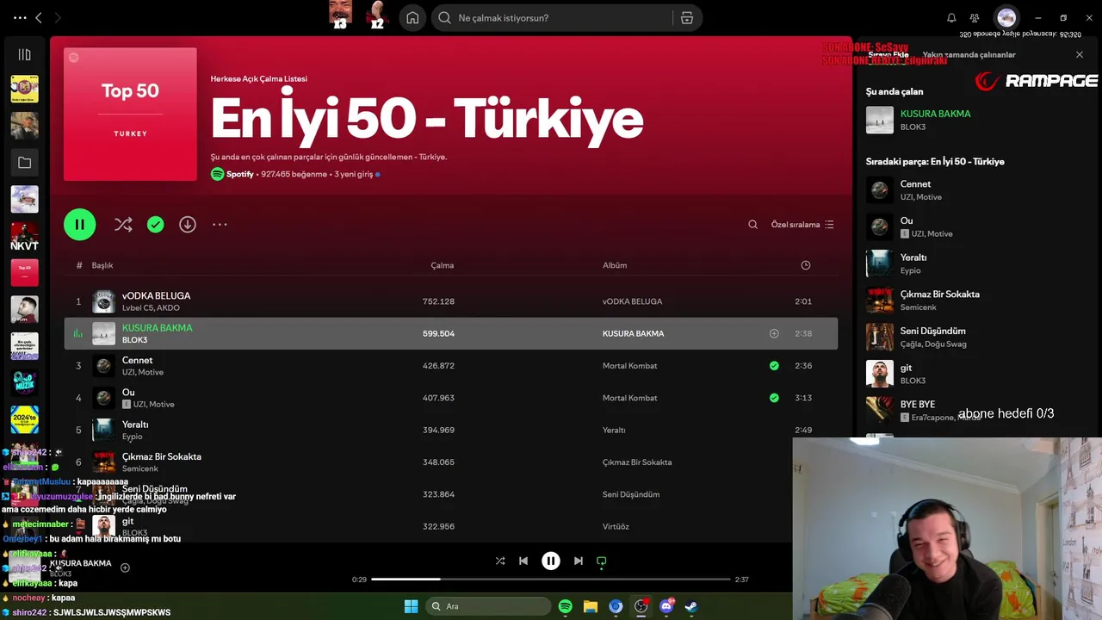
Task: Click the Top 50 Turkey cover art
Action: coord(130,115)
